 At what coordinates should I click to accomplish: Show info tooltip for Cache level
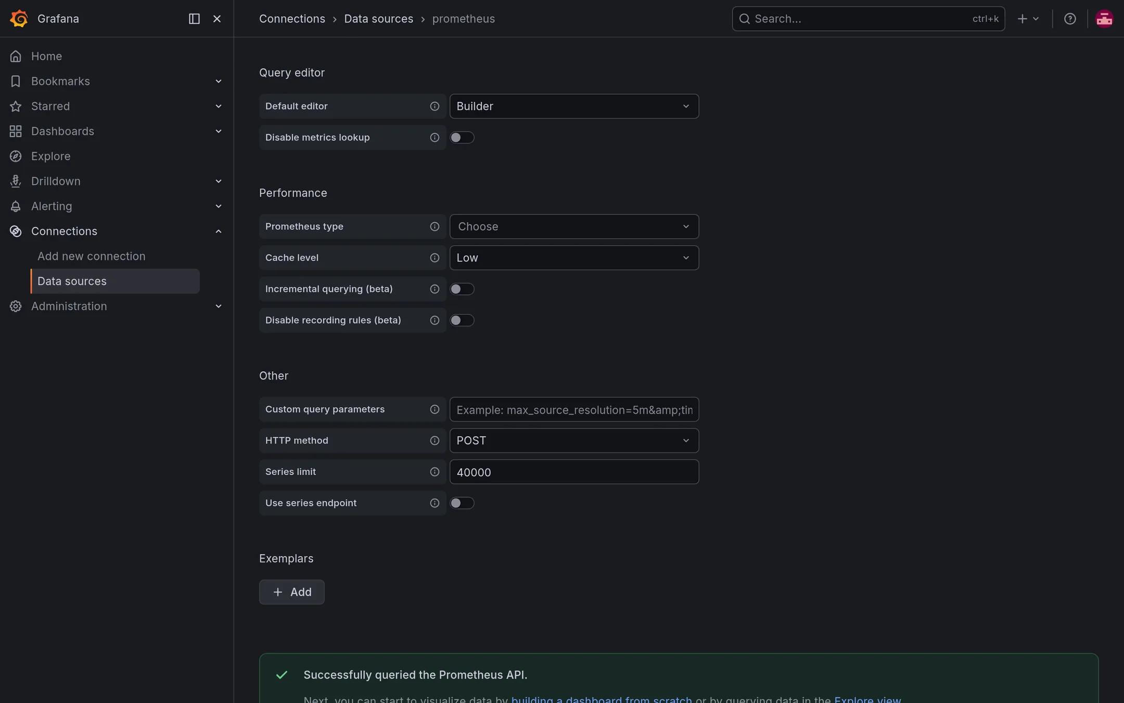coord(435,258)
